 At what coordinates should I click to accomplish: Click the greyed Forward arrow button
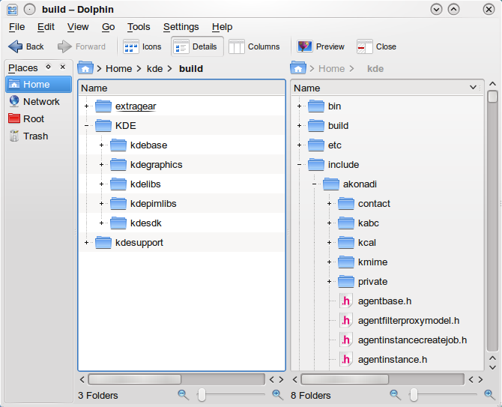click(x=82, y=46)
